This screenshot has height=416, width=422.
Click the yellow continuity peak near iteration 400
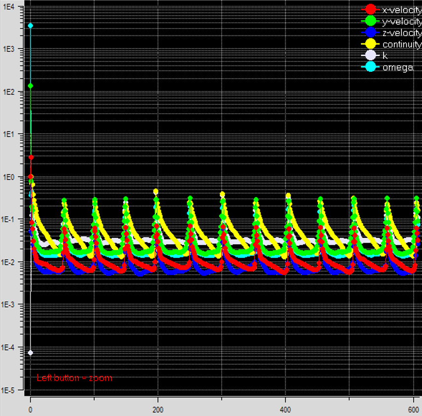288,195
